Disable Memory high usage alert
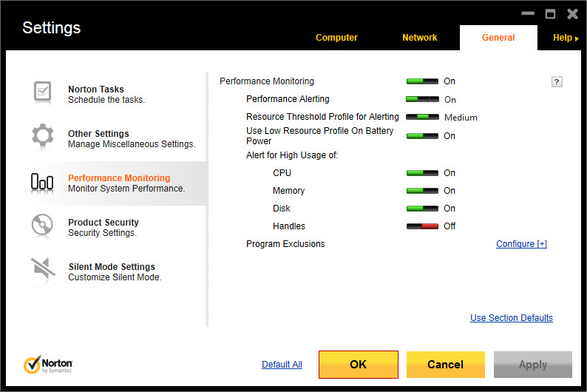The image size is (587, 392). (x=422, y=191)
